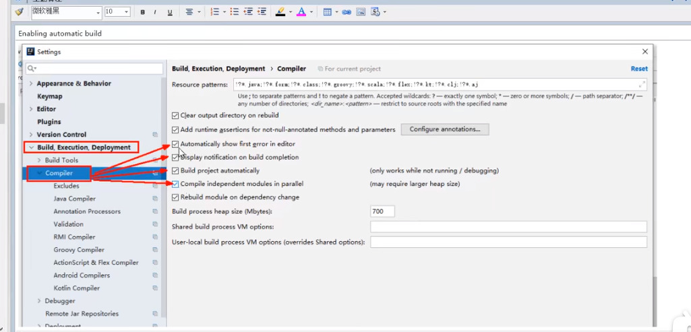
Task: Open the font size dropdown
Action: coord(127,12)
